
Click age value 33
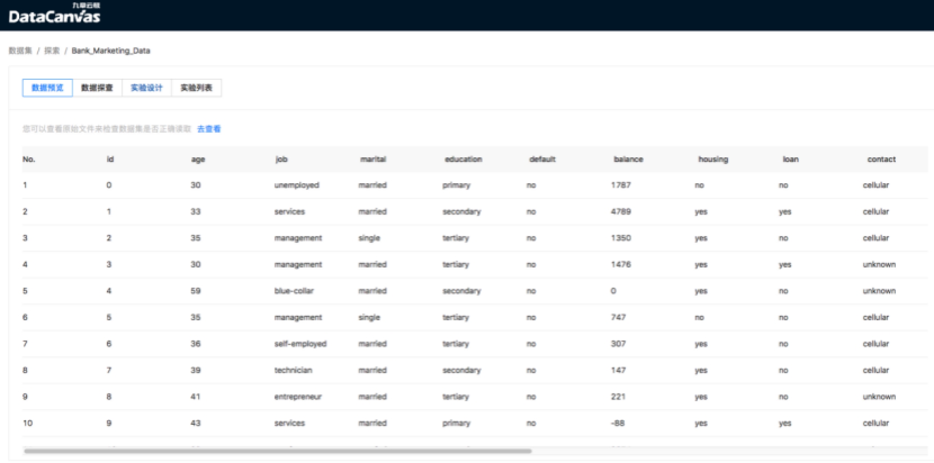[x=195, y=212]
